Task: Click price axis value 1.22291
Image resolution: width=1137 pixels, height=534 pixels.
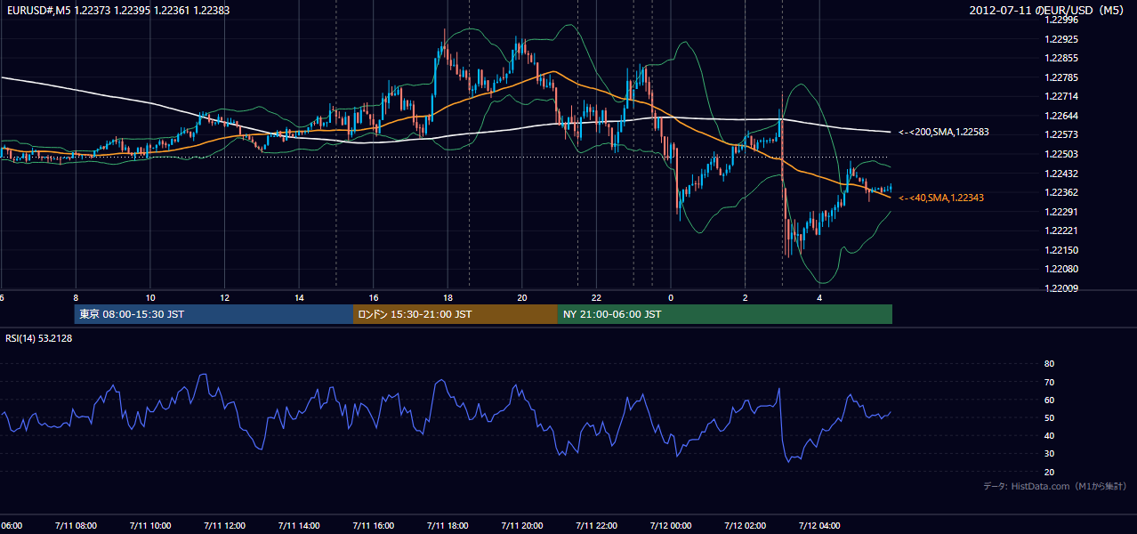Action: click(1060, 212)
